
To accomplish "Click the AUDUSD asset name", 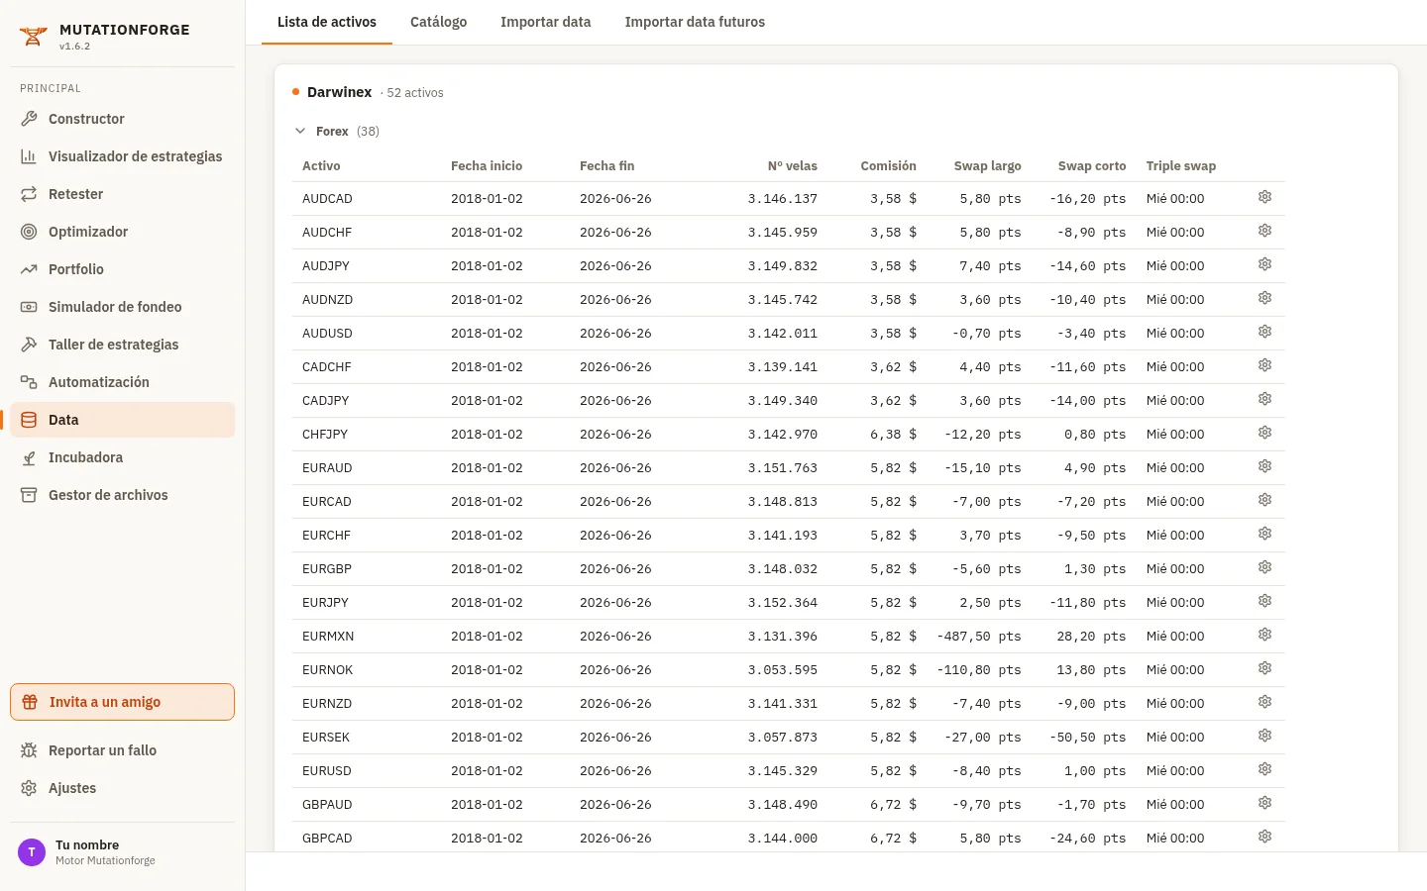I will 327,334.
